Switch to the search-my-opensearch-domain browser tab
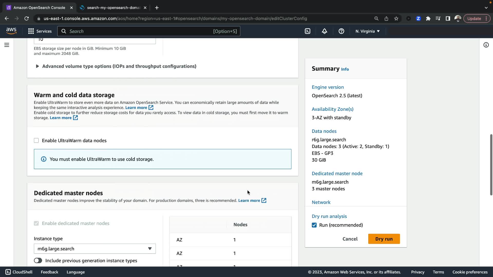Screen dimensions: 493x277 pyautogui.click(x=113, y=8)
